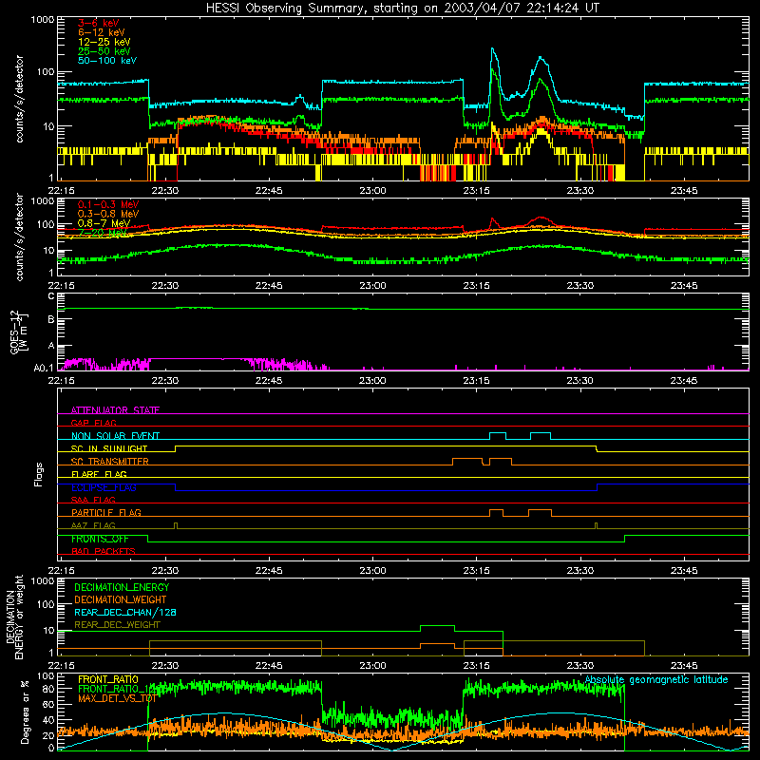This screenshot has height=760, width=760.
Task: Click the FRONTS_OFF flag label
Action: pos(100,539)
